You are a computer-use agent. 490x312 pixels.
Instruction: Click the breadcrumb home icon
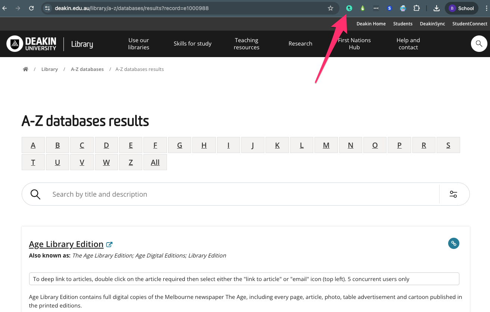[25, 69]
